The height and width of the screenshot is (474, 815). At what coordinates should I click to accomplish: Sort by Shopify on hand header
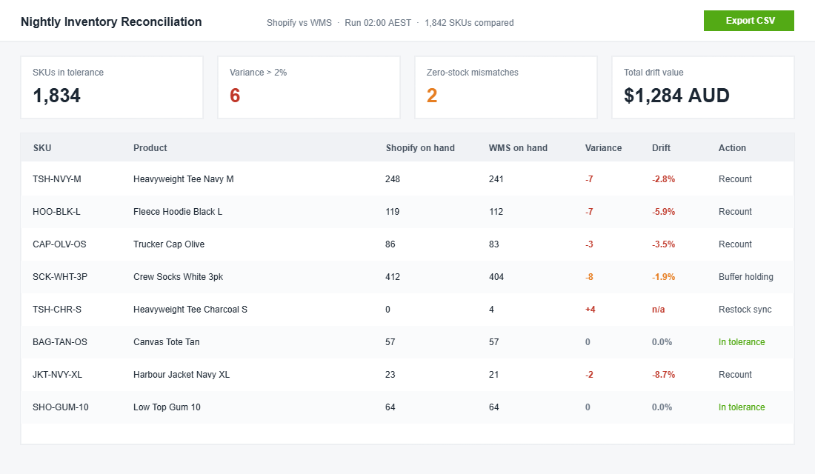420,147
